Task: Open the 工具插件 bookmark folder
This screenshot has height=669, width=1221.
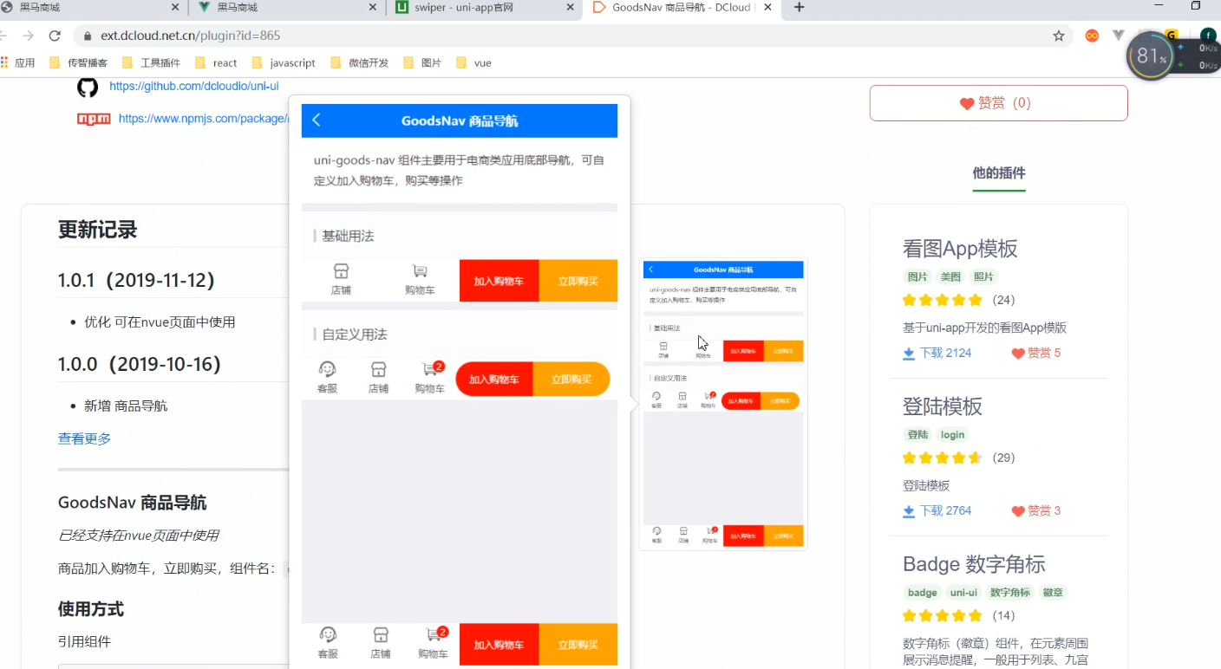Action: pos(152,62)
